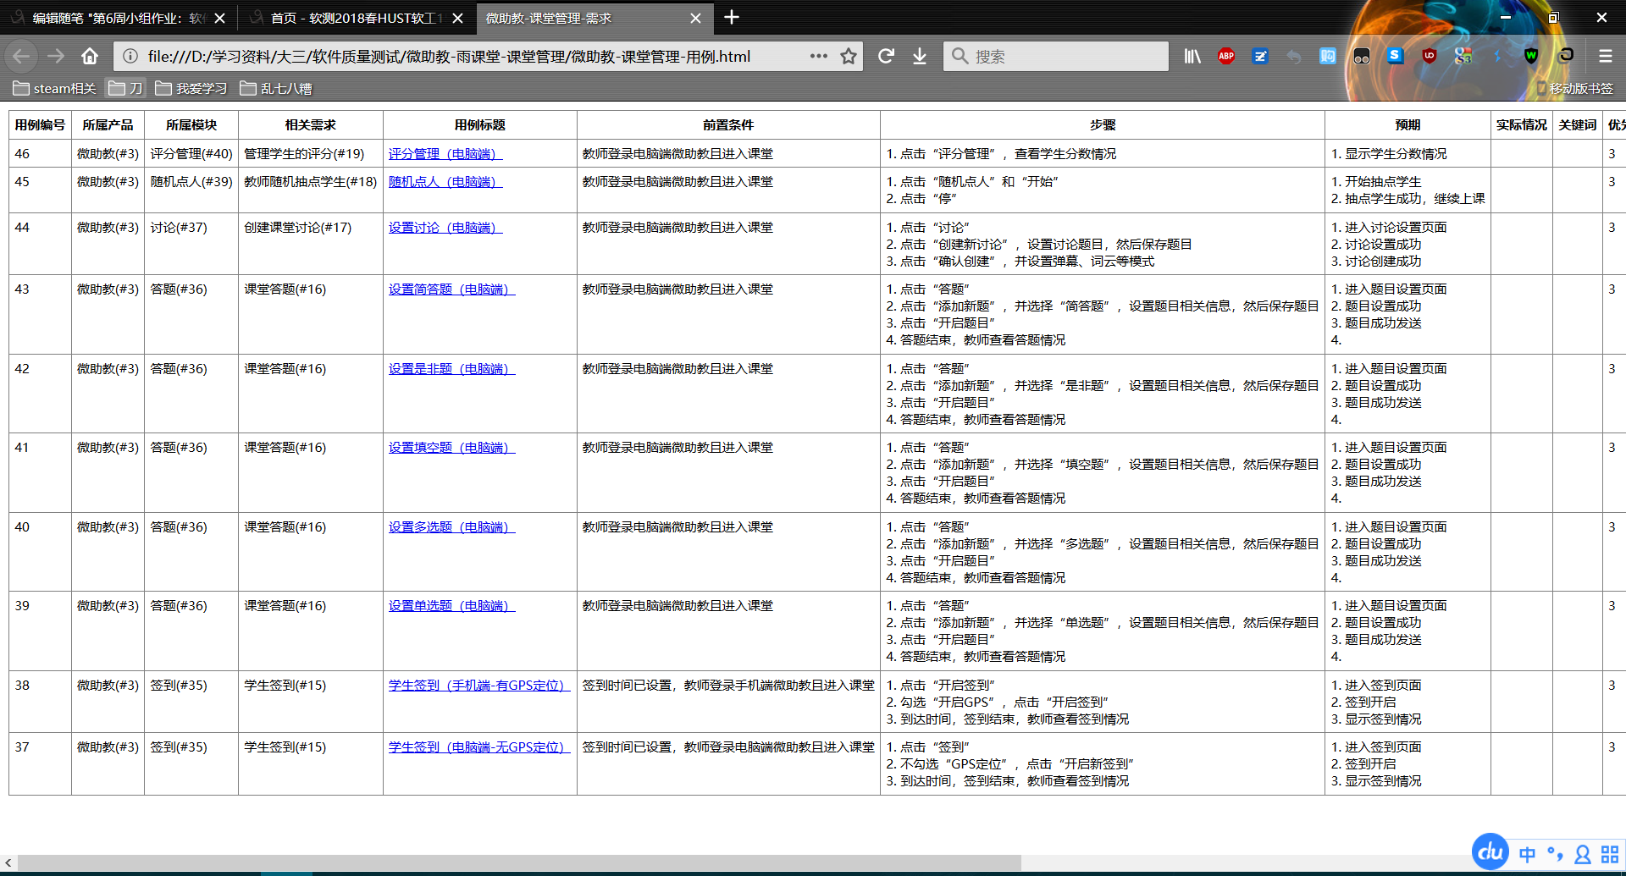Open the 设置单选题（电脑端） link
Viewport: 1626px width, 876px height.
[452, 605]
